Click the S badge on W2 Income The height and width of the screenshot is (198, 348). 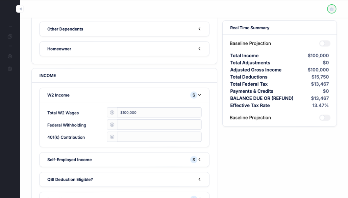(194, 95)
